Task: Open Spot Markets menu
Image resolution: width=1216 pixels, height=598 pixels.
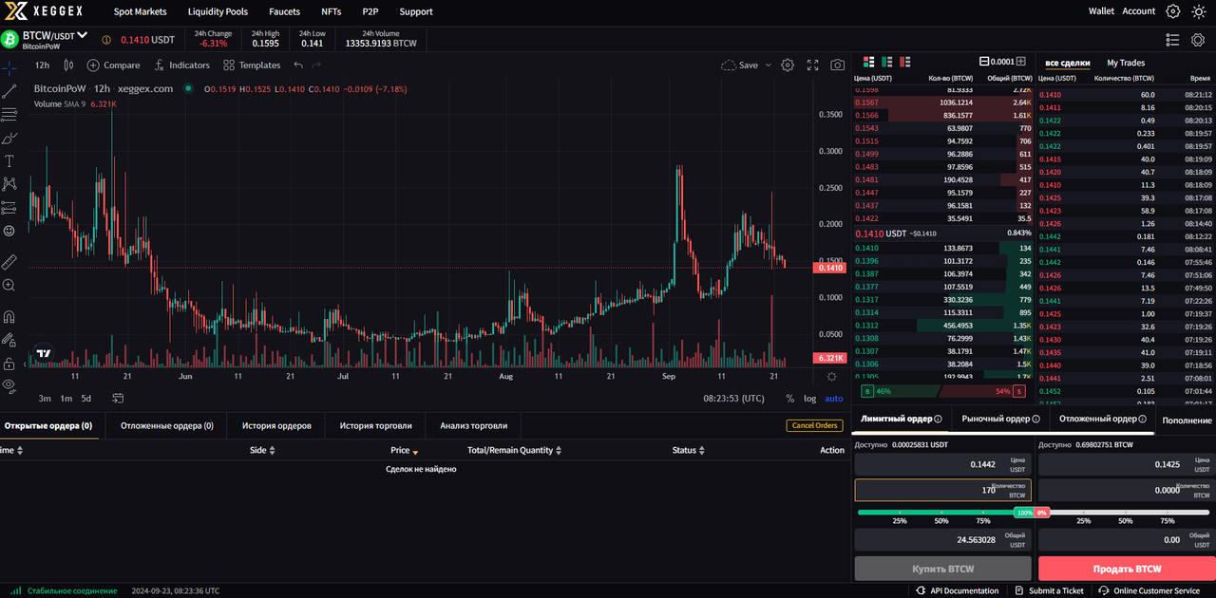Action: [140, 11]
